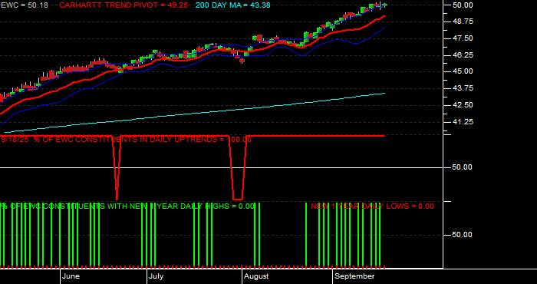Click the 46.25 price axis label
The height and width of the screenshot is (284, 537).
[x=463, y=54]
